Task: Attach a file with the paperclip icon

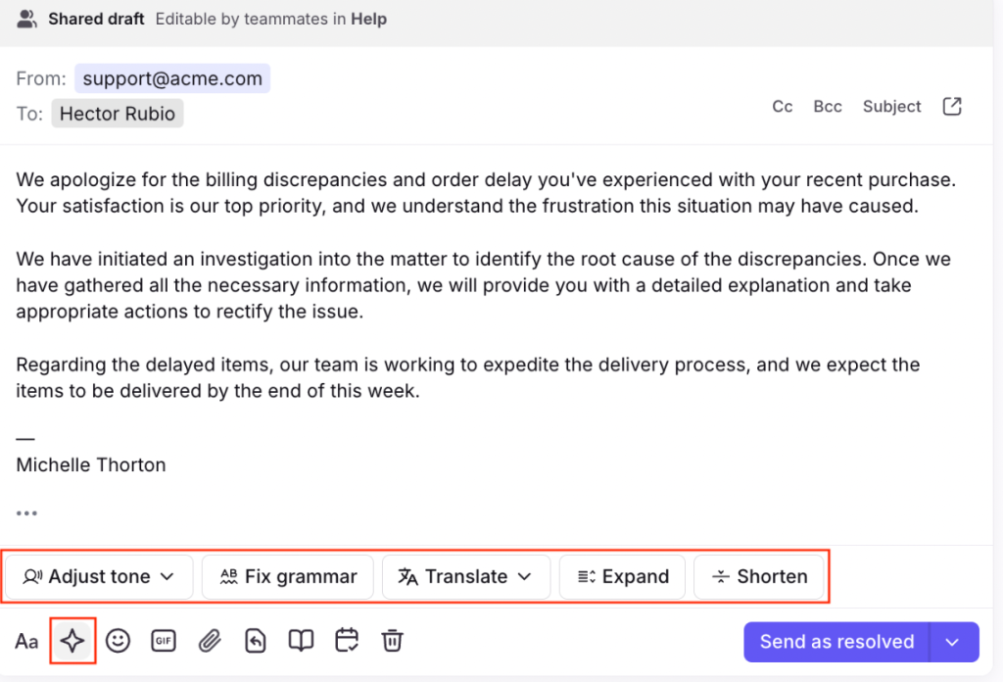Action: coord(209,641)
